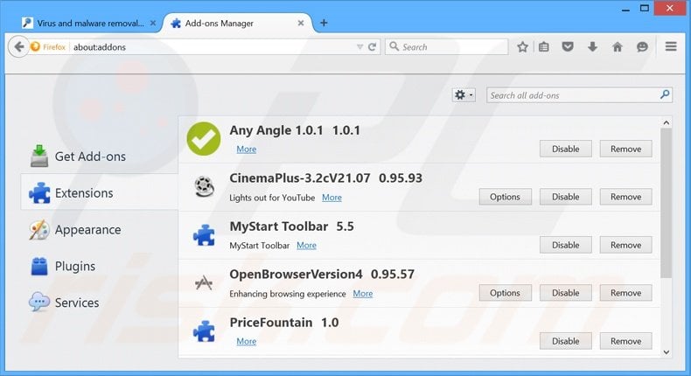Screen dimensions: 691x376
Task: Close the Virus and malware removal tab
Action: (153, 23)
